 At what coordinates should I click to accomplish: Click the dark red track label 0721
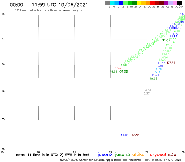[171, 63]
